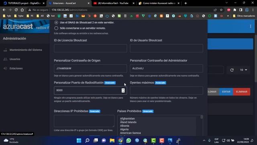The height and width of the screenshot is (145, 257).
Task: Switch to the Informática Fácil YouTube tab
Action: click(113, 3)
